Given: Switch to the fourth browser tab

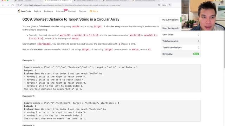Looking at the screenshot, I should point(116,1).
